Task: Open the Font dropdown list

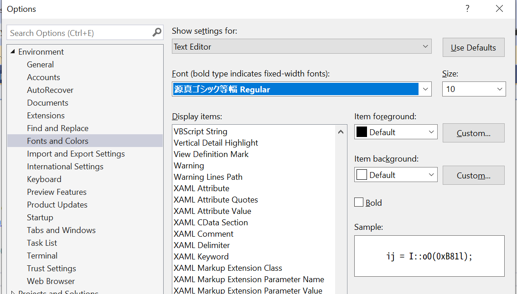Action: pyautogui.click(x=425, y=89)
